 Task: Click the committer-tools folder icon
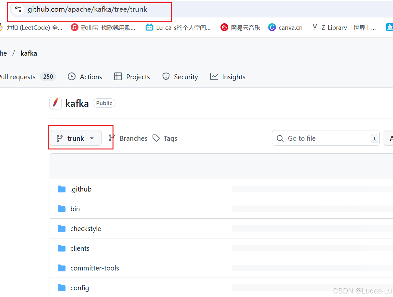(62, 268)
